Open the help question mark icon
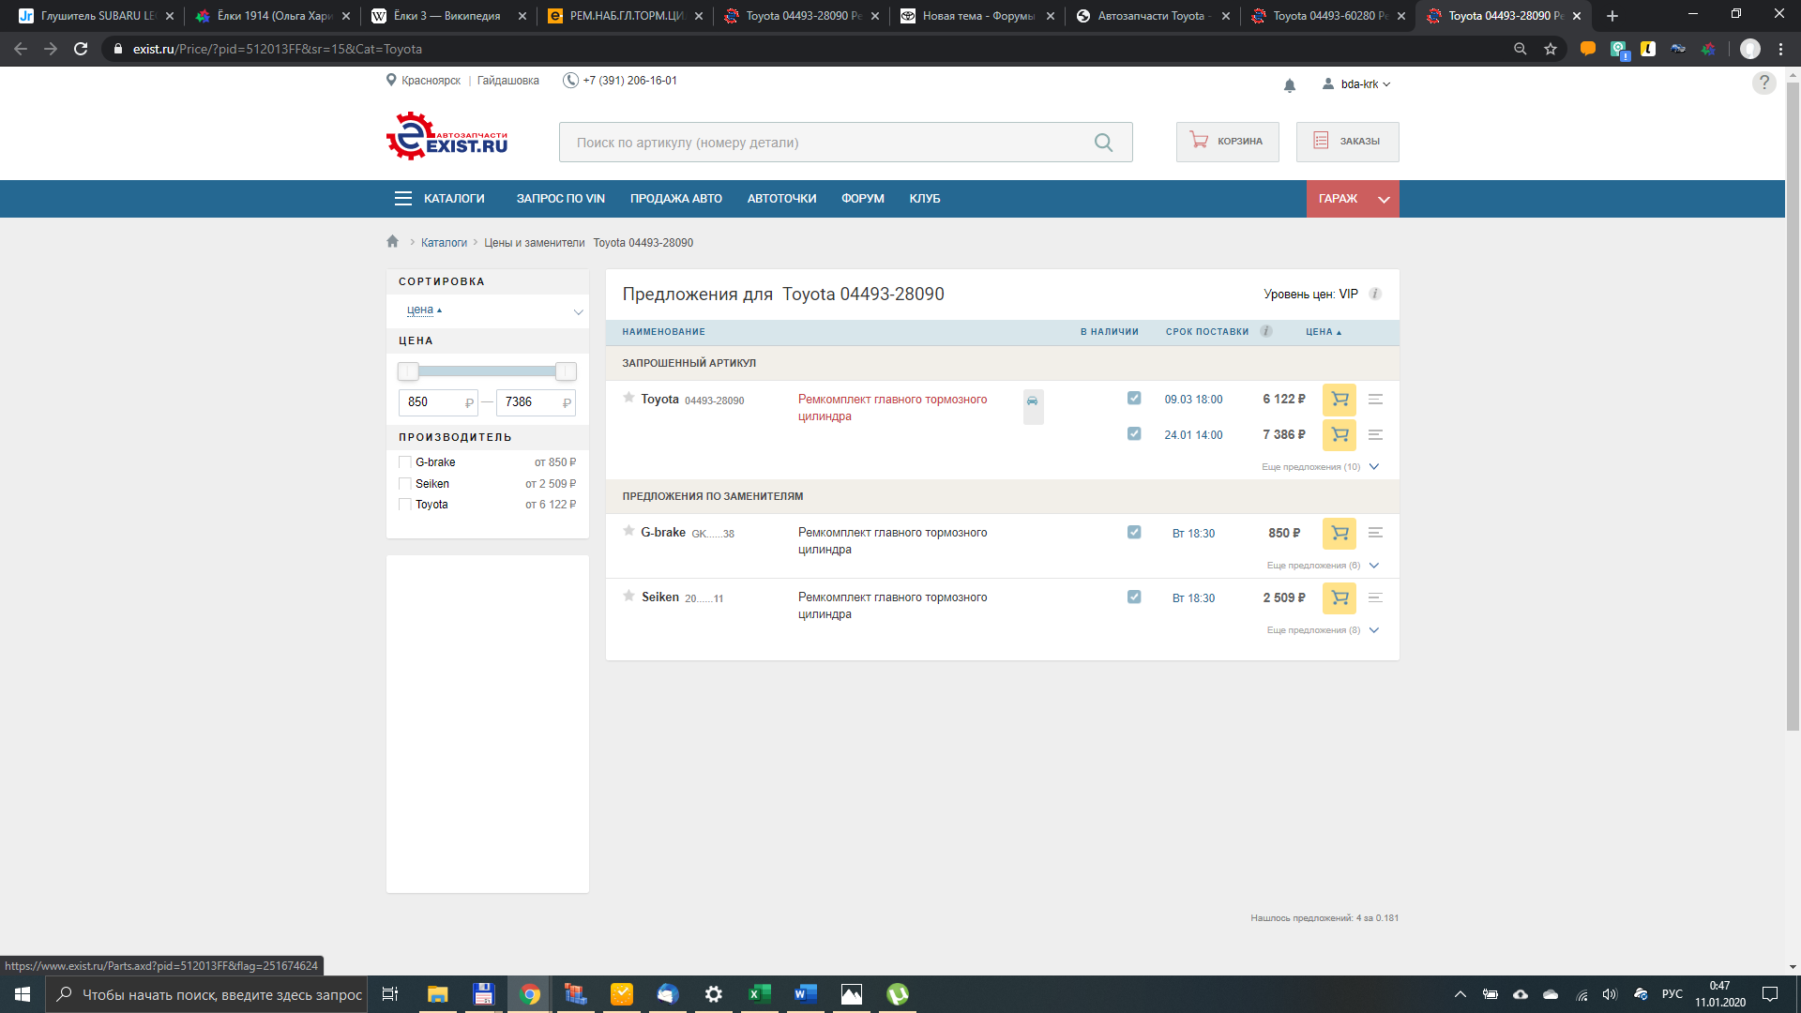Screen dimensions: 1801x1013 point(1764,83)
